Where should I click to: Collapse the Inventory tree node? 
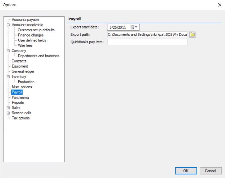(x=8, y=77)
